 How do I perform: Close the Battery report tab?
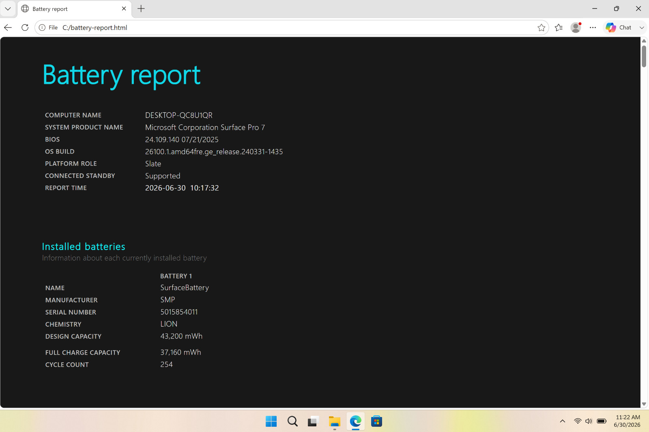click(124, 9)
